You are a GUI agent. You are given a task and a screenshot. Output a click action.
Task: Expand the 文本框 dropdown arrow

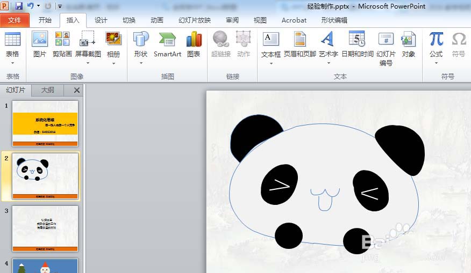pyautogui.click(x=271, y=63)
